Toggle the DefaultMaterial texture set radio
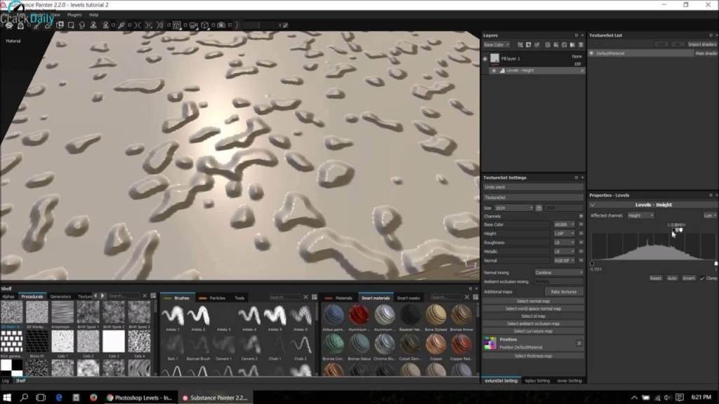The image size is (719, 404). [x=591, y=53]
